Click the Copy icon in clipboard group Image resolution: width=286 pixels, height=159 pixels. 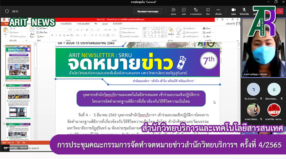tap(12, 32)
